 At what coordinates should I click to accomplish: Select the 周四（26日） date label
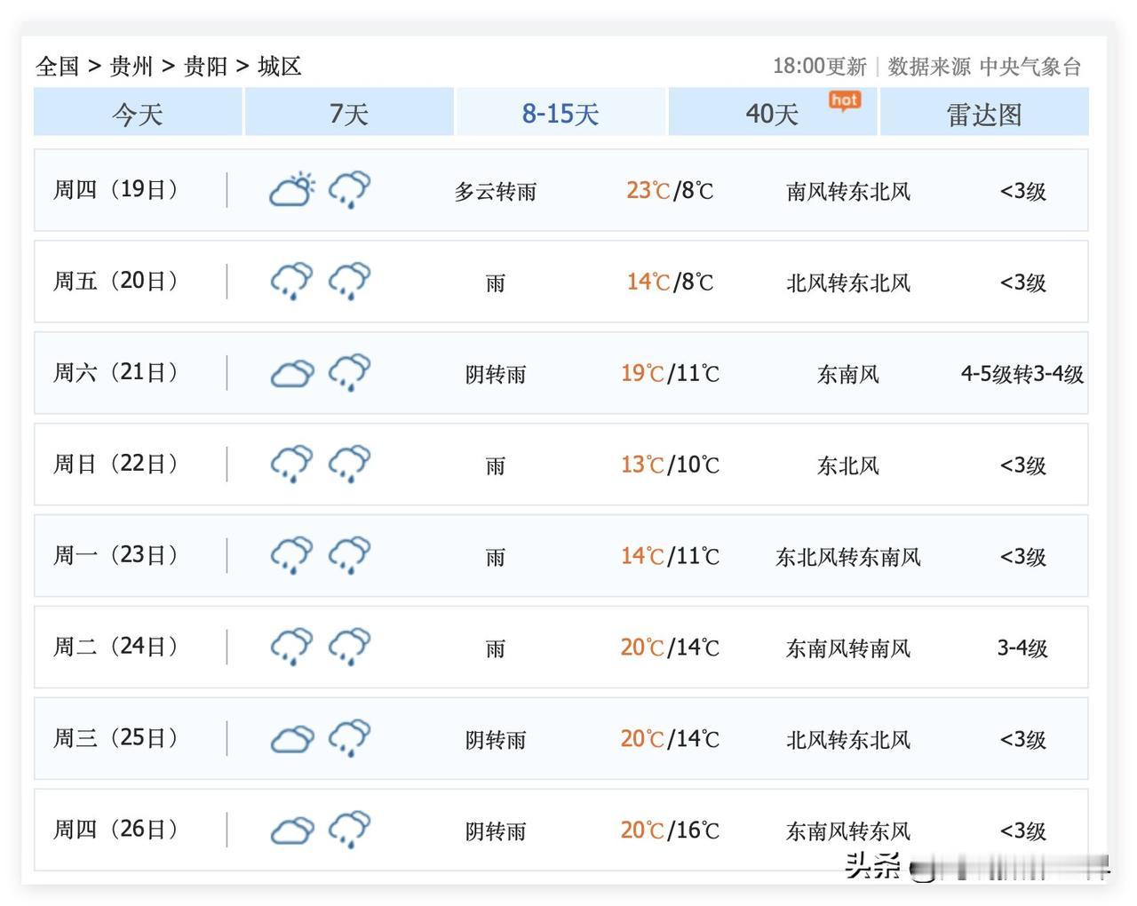tap(116, 830)
